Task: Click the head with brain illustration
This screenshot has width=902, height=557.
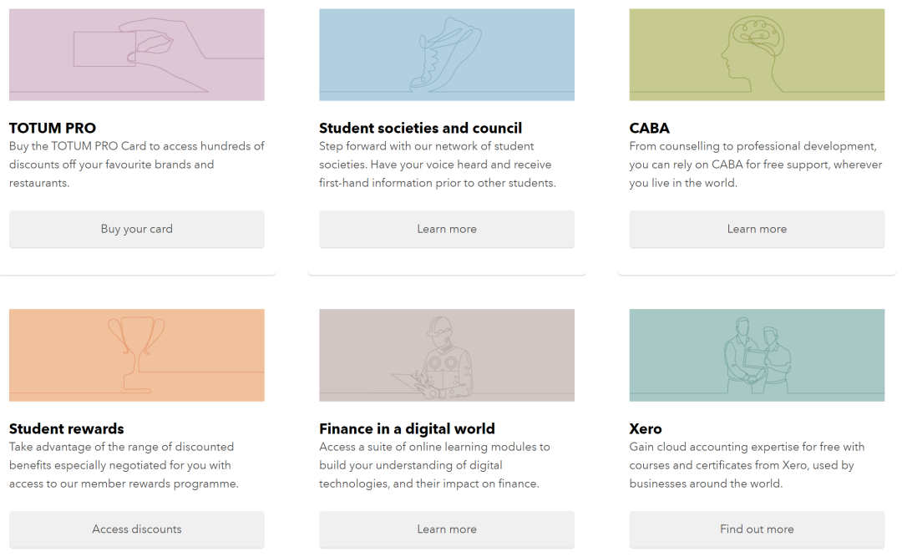Action: click(x=757, y=54)
